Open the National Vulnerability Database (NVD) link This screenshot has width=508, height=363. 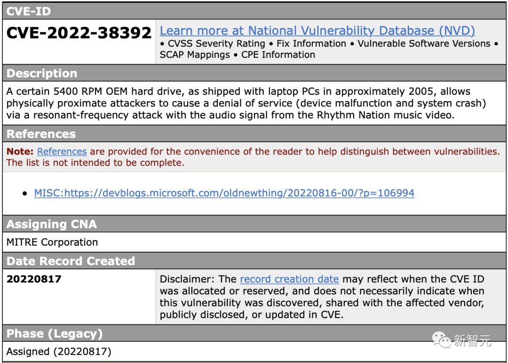coord(317,31)
